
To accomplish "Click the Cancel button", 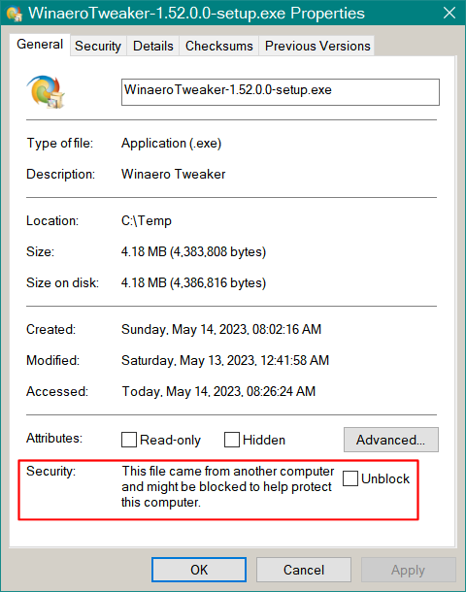I will 304,570.
